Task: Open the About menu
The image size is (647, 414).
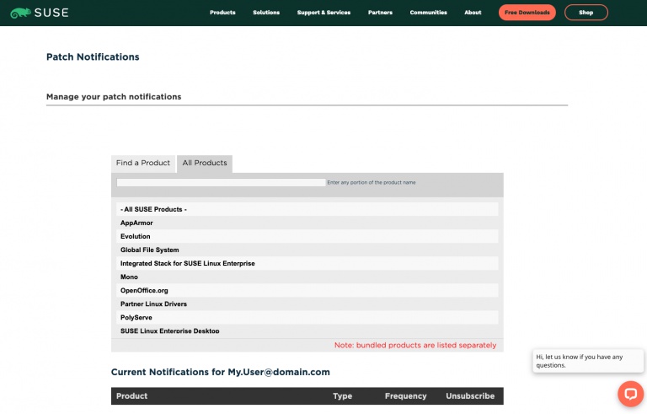Action: pos(473,13)
